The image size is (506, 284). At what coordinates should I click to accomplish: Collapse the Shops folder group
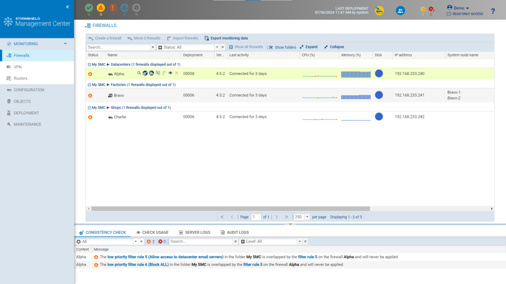point(89,108)
